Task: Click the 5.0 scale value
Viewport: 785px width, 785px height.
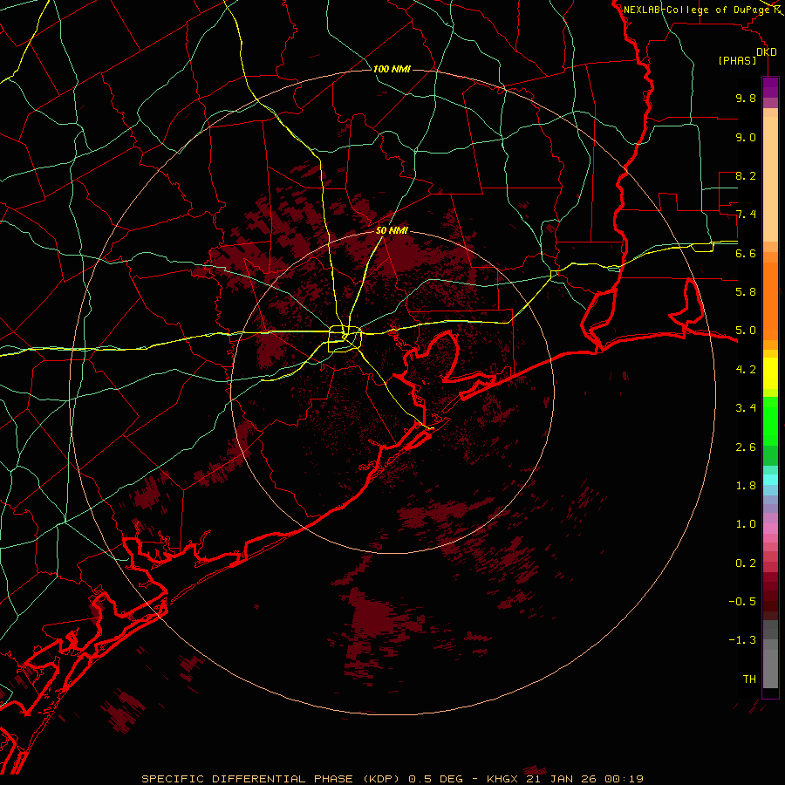Action: 746,331
